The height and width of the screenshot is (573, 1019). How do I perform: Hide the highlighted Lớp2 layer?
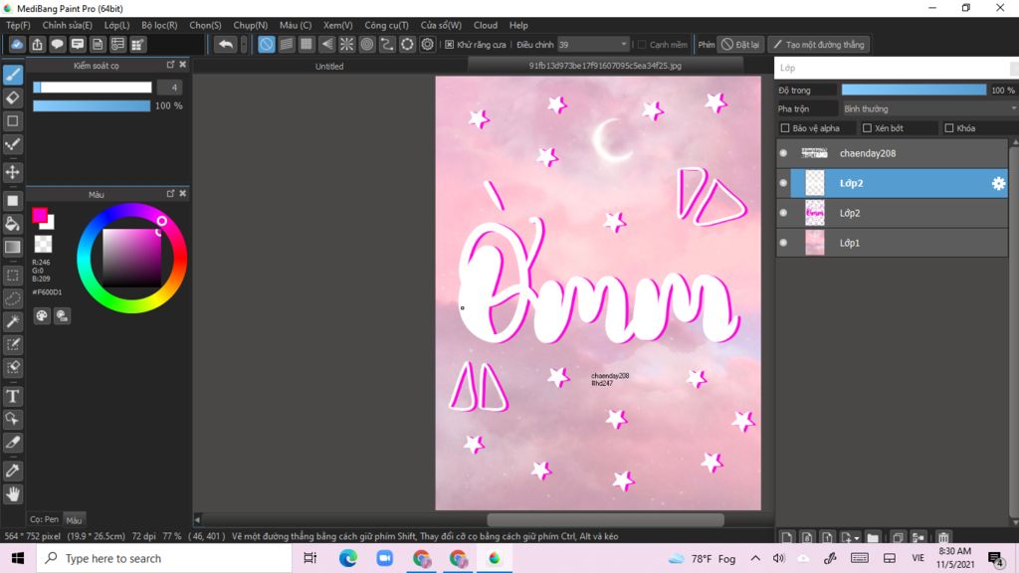(x=783, y=183)
